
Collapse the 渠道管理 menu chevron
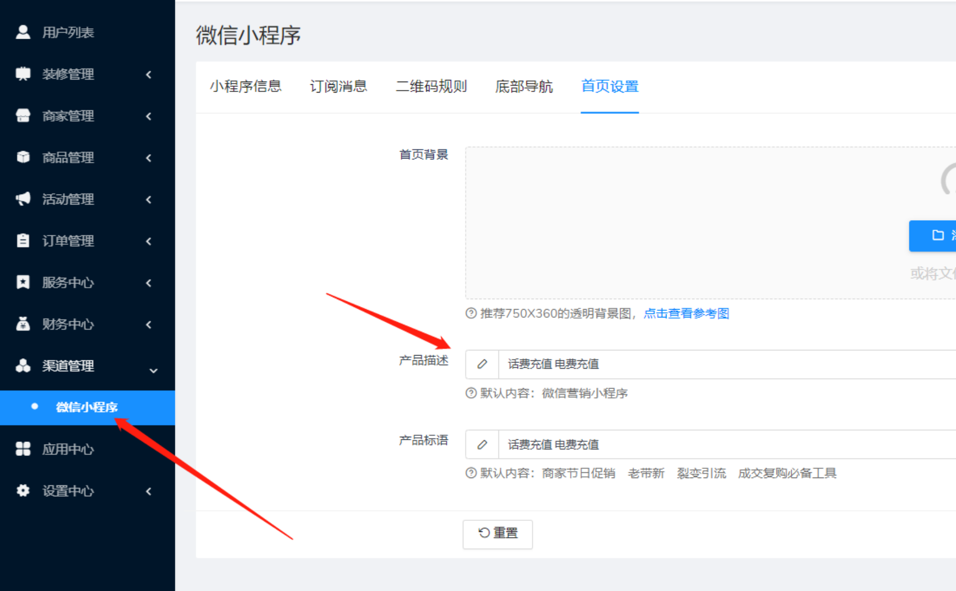click(153, 370)
